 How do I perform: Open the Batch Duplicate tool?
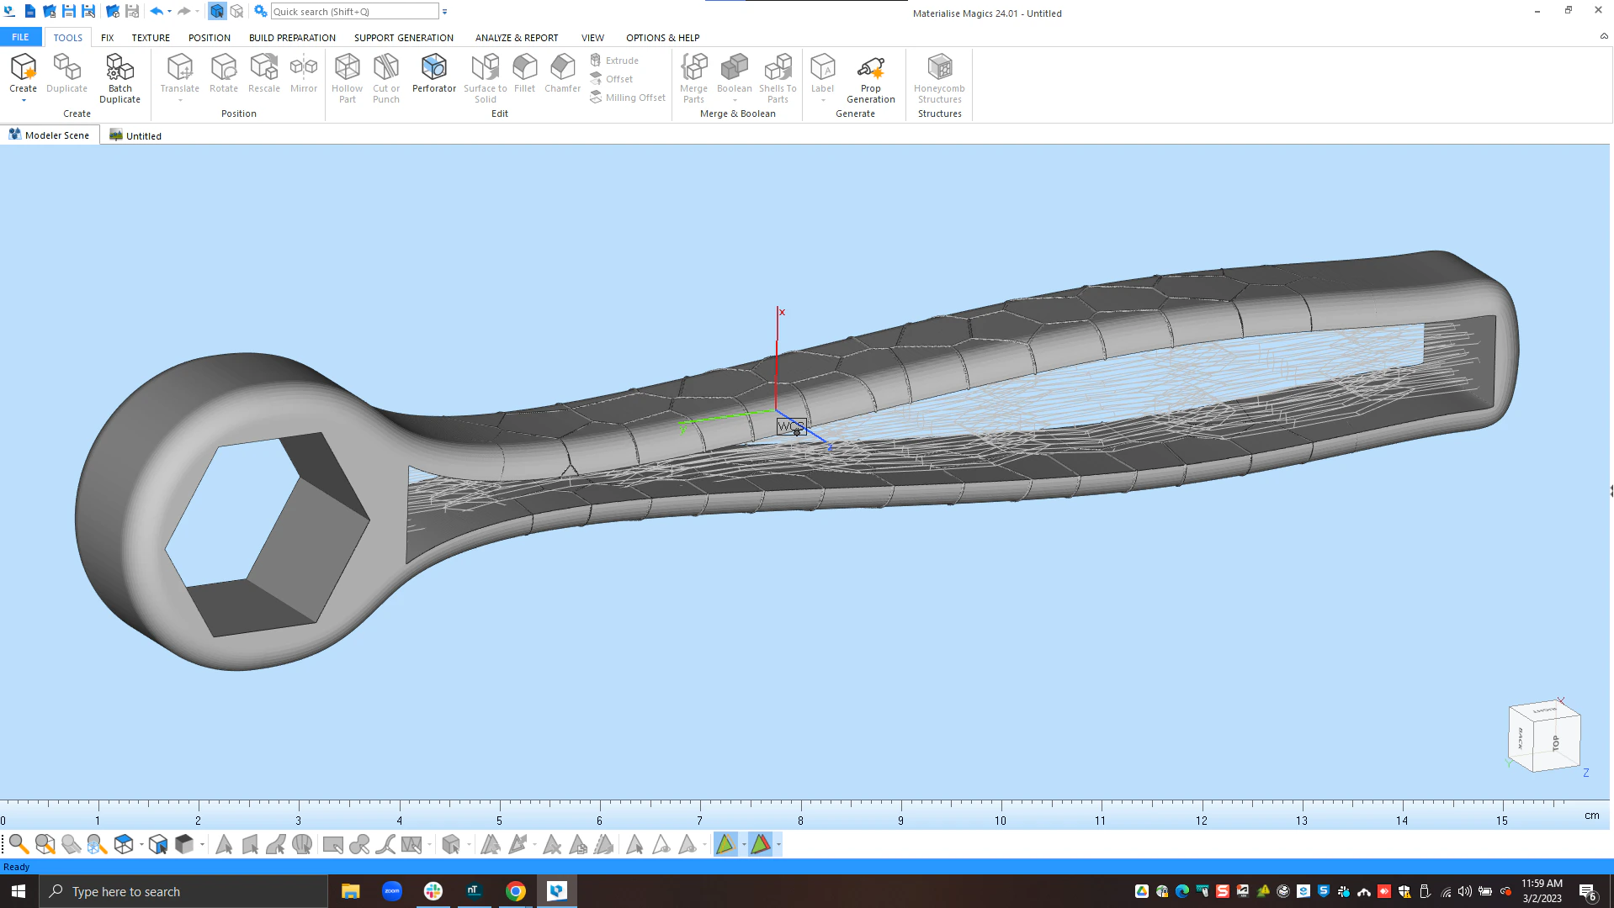pos(119,67)
